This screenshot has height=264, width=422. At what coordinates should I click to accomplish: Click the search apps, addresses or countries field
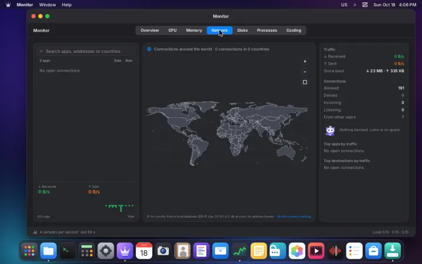(x=86, y=51)
